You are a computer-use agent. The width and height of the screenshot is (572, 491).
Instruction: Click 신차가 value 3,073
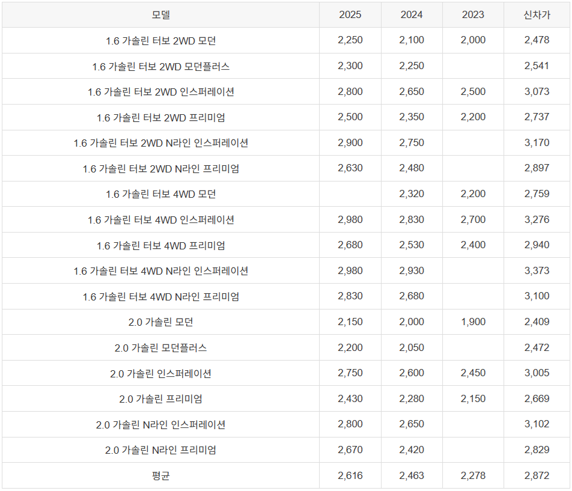[x=537, y=91]
